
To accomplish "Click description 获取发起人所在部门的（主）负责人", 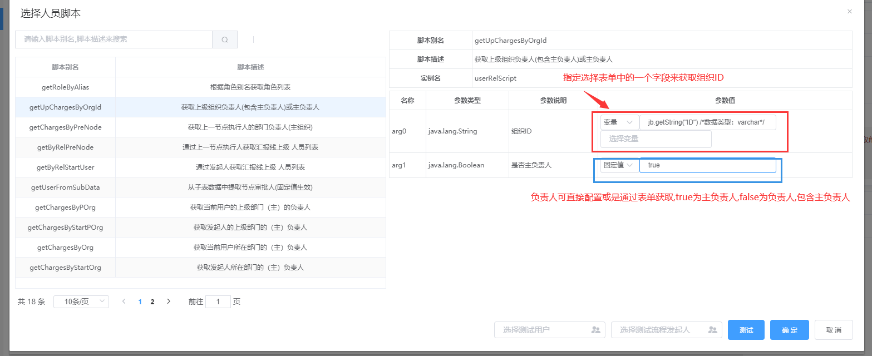I will [x=250, y=268].
